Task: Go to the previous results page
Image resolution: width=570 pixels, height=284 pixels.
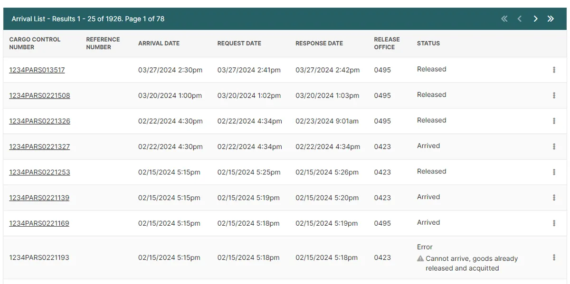Action: (x=520, y=19)
